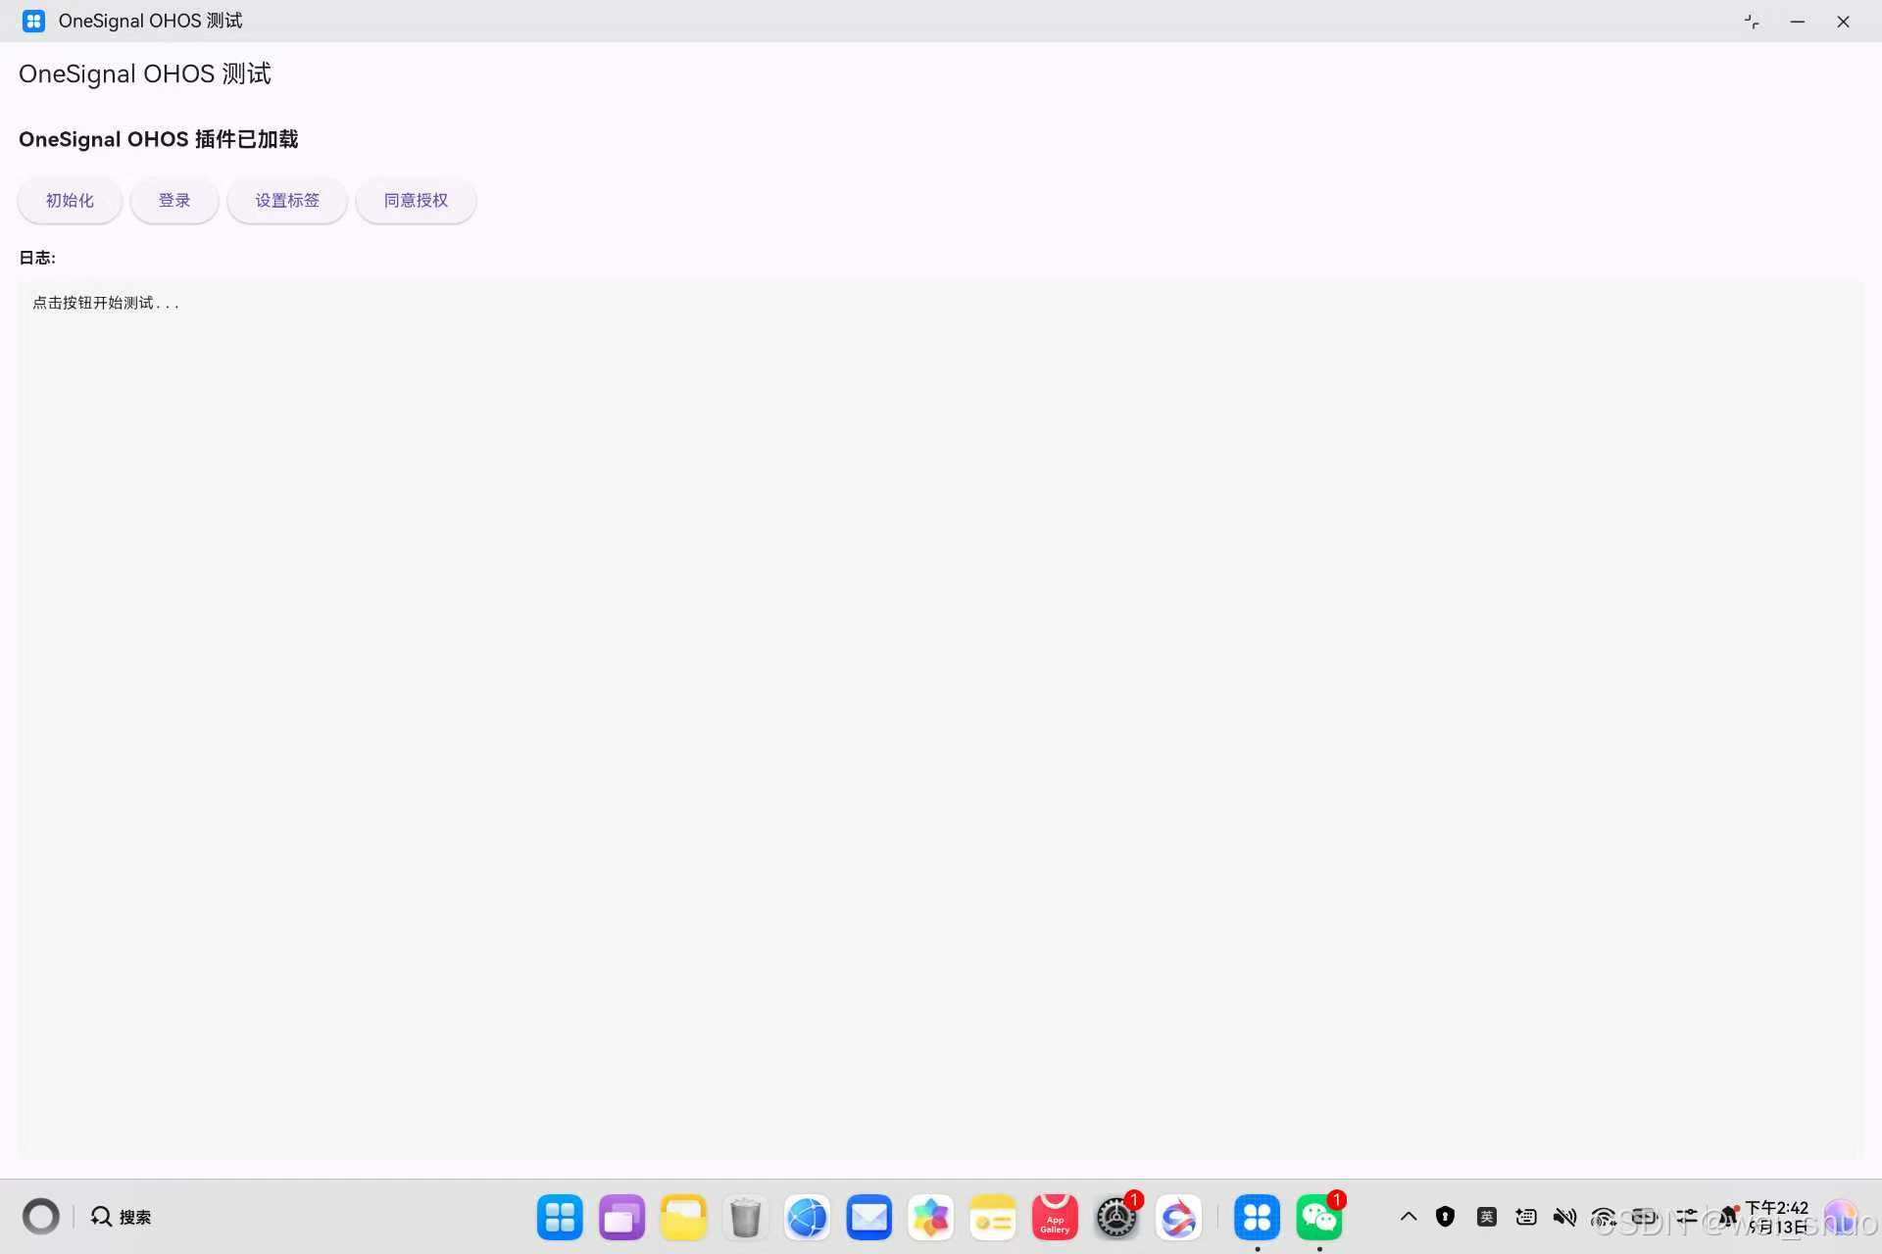This screenshot has width=1882, height=1254.
Task: Click the log text 点击按钮开始测试...
Action: 106,303
